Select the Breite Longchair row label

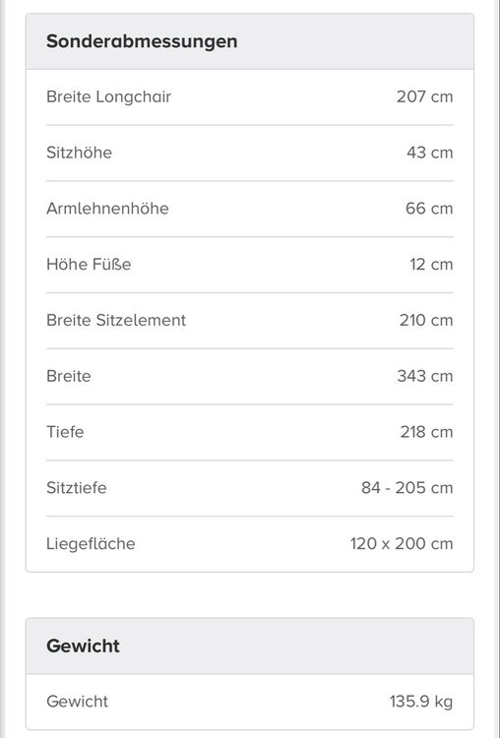coord(108,97)
